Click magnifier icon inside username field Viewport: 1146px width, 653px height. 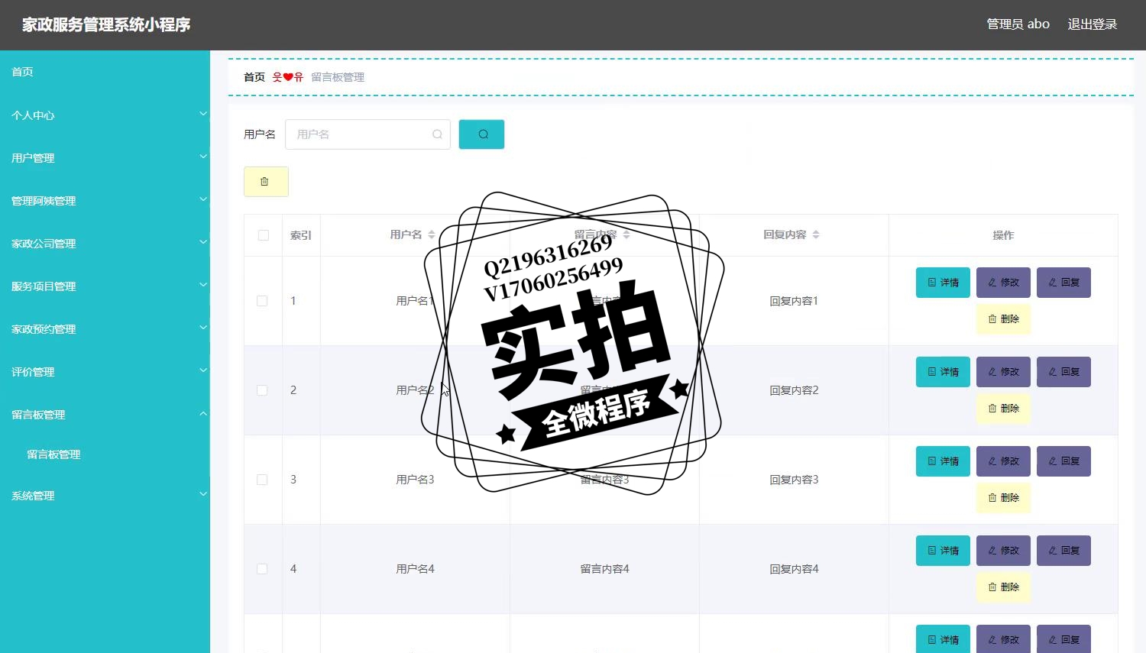coord(437,134)
